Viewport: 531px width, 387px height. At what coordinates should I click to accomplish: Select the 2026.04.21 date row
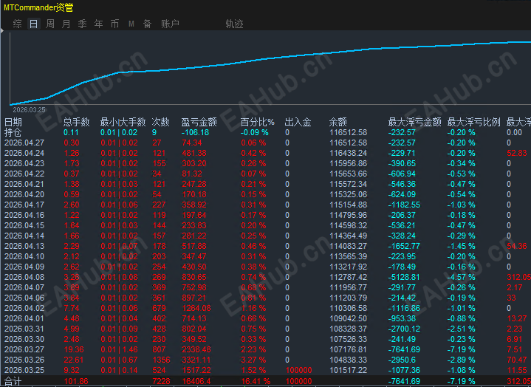coord(266,184)
